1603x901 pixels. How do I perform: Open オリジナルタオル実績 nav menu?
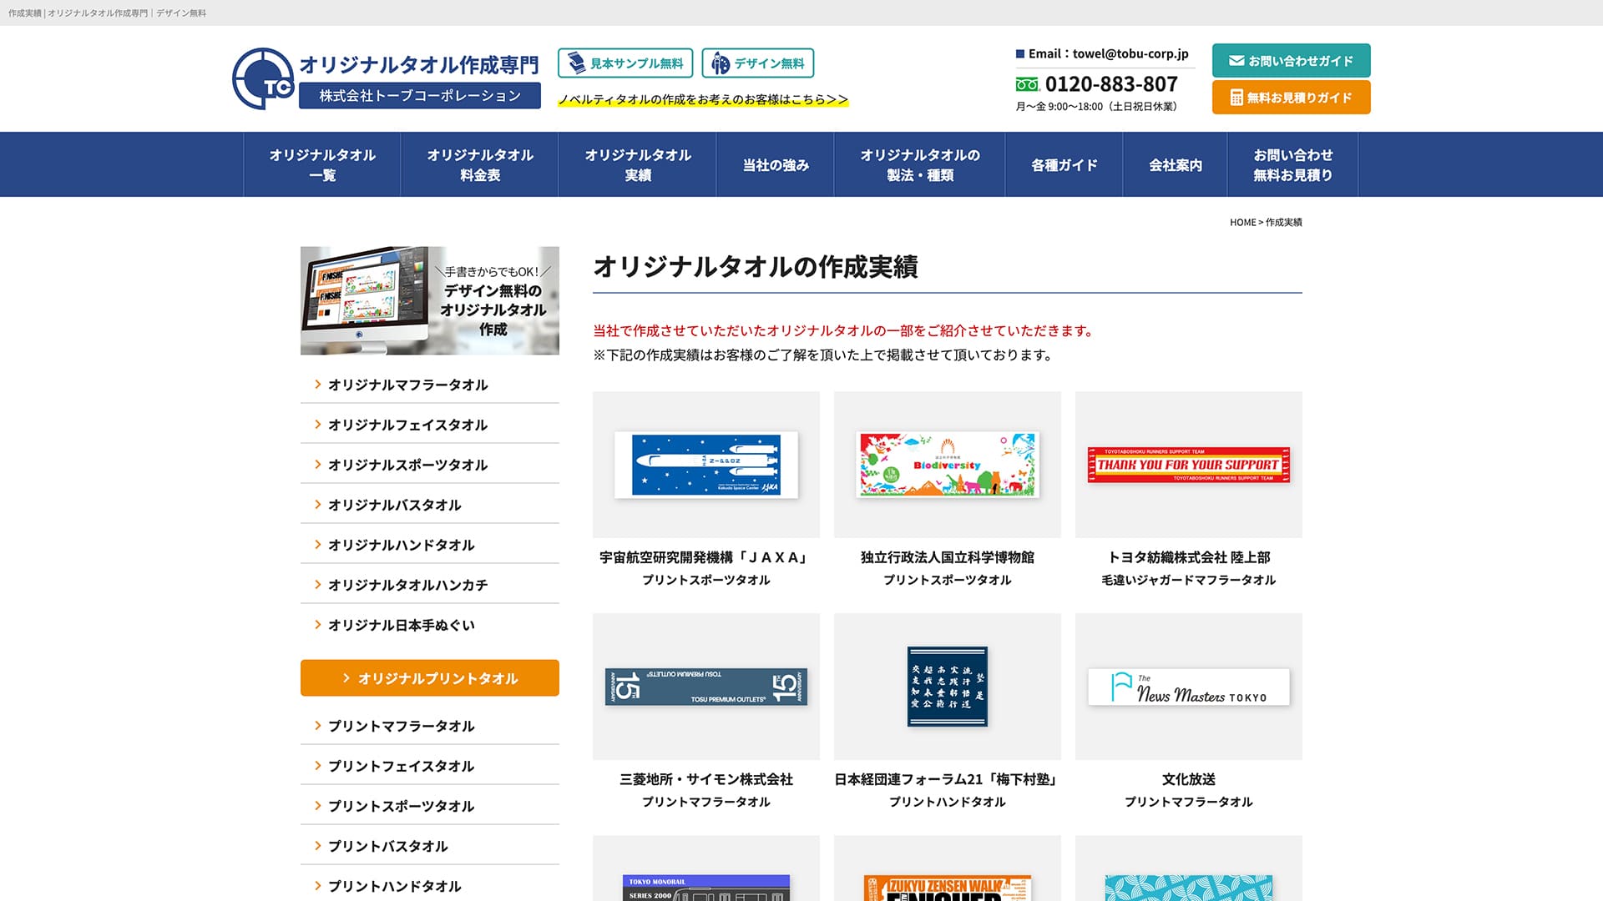tap(638, 164)
